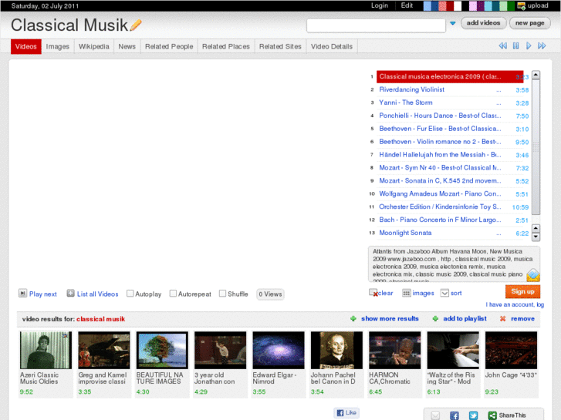Open the BEAUTIFUL NATURE IMAGES thumbnail

(x=162, y=350)
